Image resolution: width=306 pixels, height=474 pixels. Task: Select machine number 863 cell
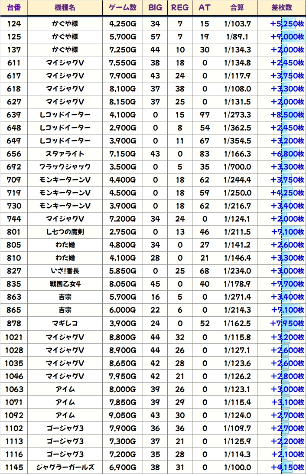click(x=14, y=297)
